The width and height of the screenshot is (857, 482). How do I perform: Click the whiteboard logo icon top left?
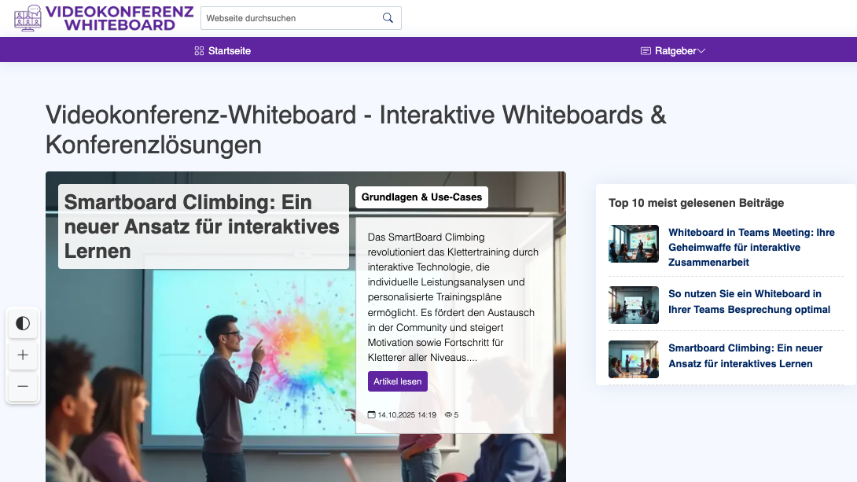click(x=28, y=17)
